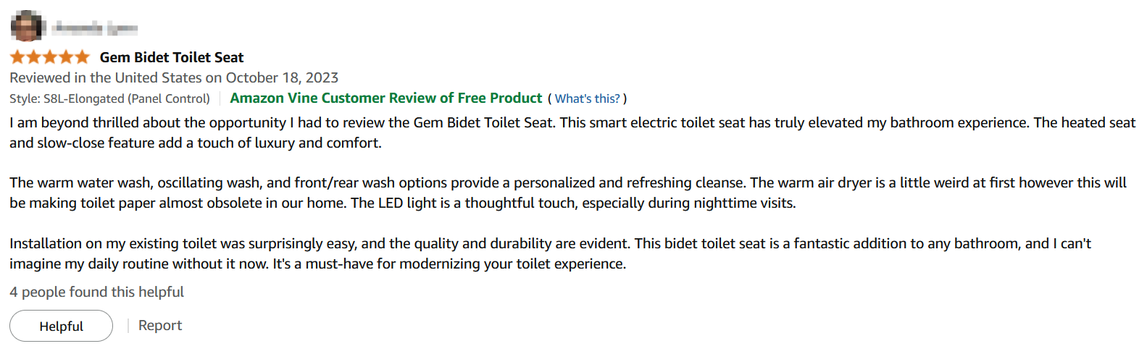1147x354 pixels.
Task: Click the first orange rating star
Action: pyautogui.click(x=17, y=57)
